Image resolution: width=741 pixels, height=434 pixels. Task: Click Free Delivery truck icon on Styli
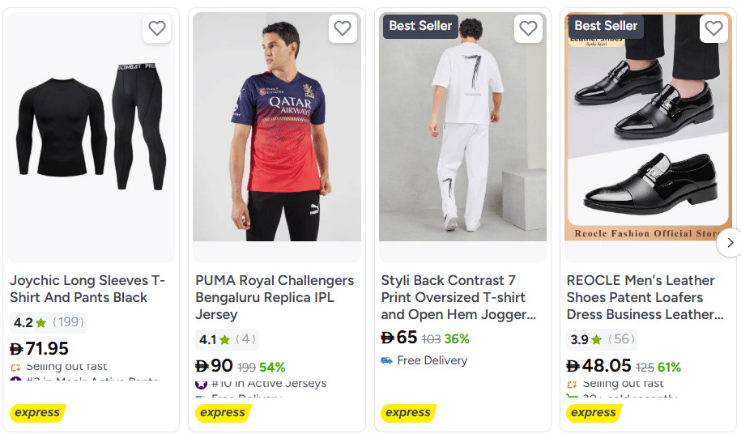click(x=387, y=360)
